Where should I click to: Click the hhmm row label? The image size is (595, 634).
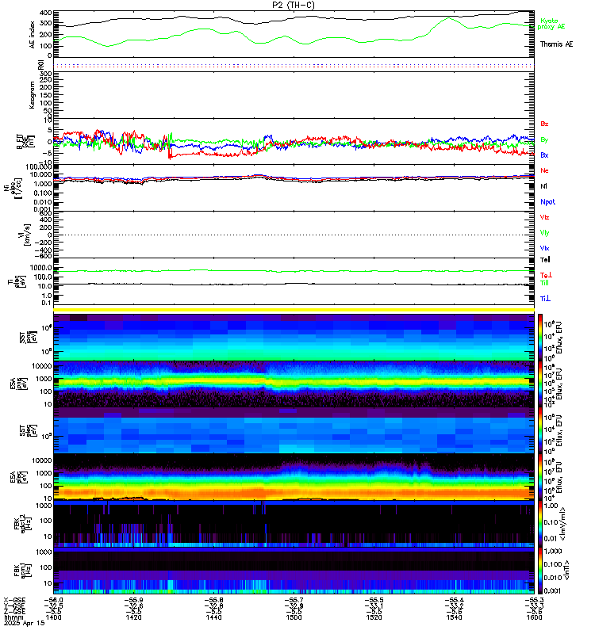[x=13, y=617]
